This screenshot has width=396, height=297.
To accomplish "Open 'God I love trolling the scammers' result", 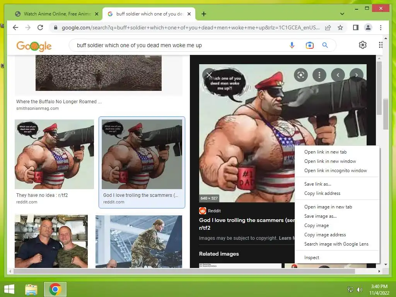I will (x=141, y=195).
